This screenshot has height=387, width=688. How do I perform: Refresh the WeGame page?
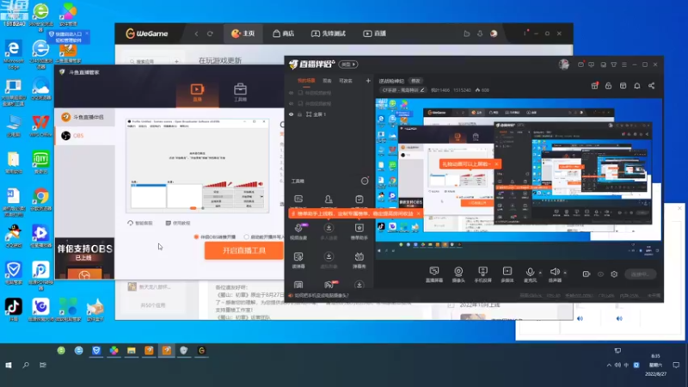click(x=210, y=34)
